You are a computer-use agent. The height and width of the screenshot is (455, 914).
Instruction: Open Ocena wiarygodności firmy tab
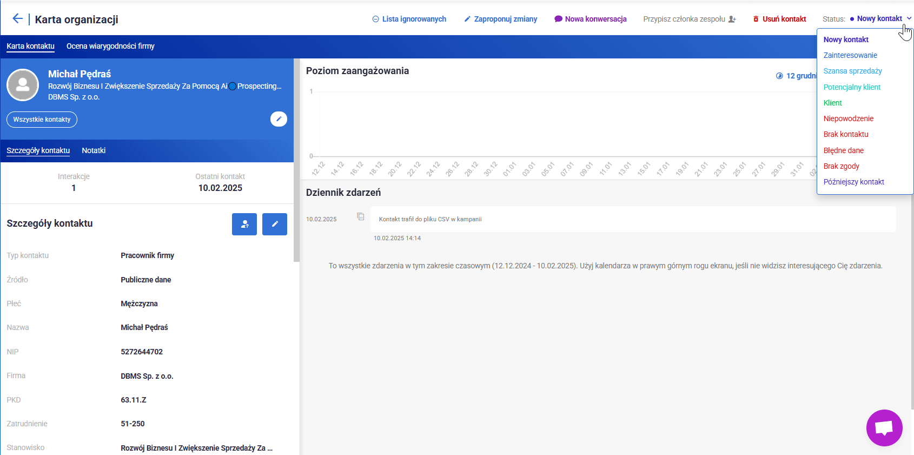(110, 46)
